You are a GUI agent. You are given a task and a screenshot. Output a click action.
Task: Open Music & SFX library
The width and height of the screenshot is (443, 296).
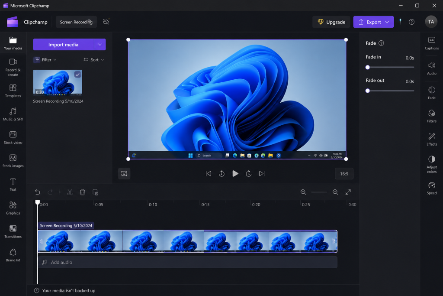pyautogui.click(x=13, y=114)
